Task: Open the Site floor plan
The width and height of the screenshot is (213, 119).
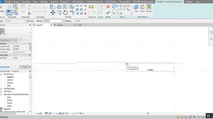Action: [x=9, y=86]
